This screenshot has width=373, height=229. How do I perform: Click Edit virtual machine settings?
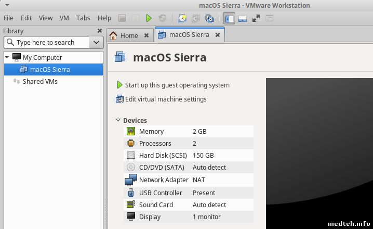pyautogui.click(x=165, y=99)
